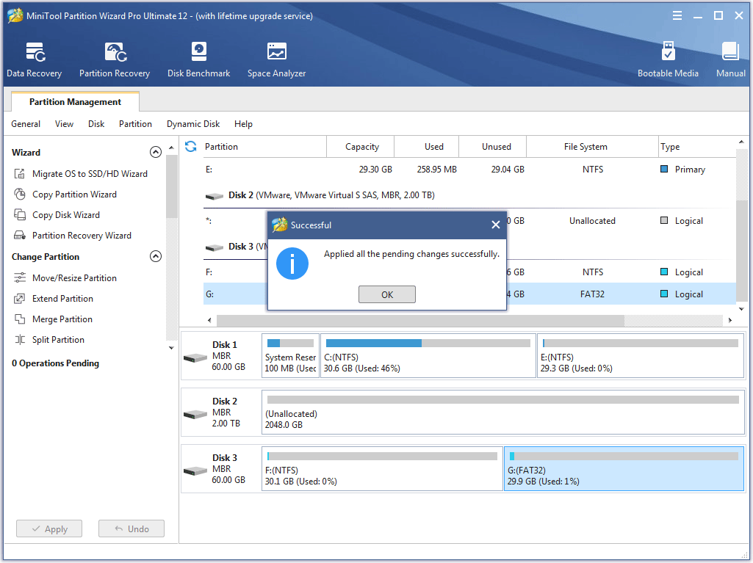
Task: Click the Copy Disk Wizard icon
Action: point(20,215)
